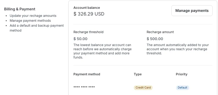Click the Recharge amount label
Viewport: 218px width, 95px height.
(160, 32)
